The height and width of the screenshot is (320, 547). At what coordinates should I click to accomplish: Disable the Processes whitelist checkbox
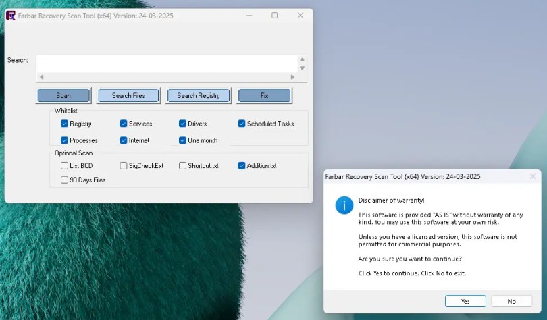click(x=64, y=140)
